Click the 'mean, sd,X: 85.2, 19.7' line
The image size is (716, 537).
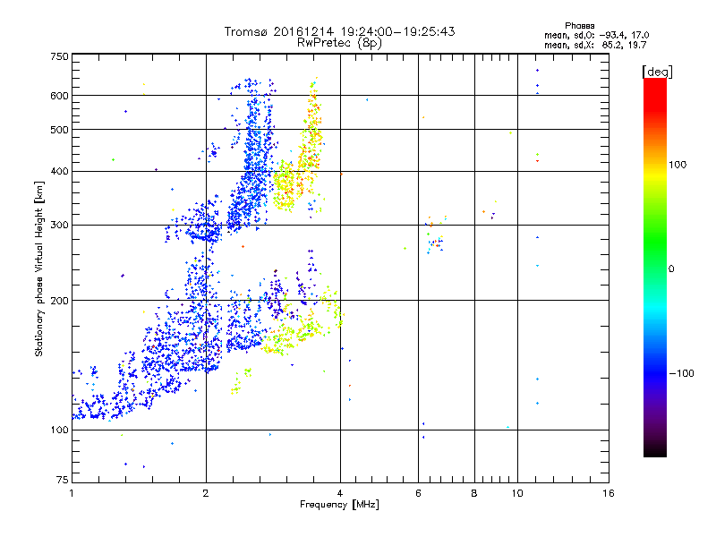(595, 46)
